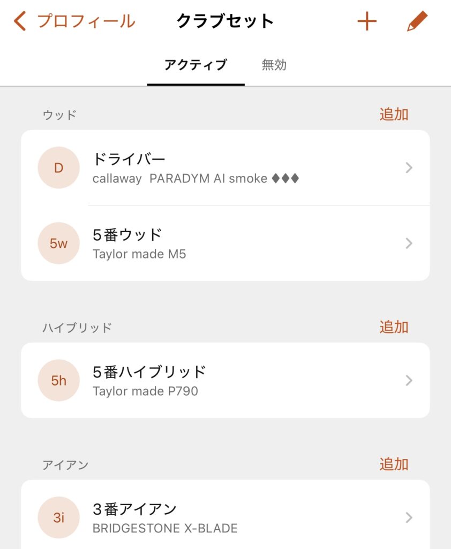The width and height of the screenshot is (451, 549).
Task: Tap the "3i" iron badge icon
Action: 59,518
